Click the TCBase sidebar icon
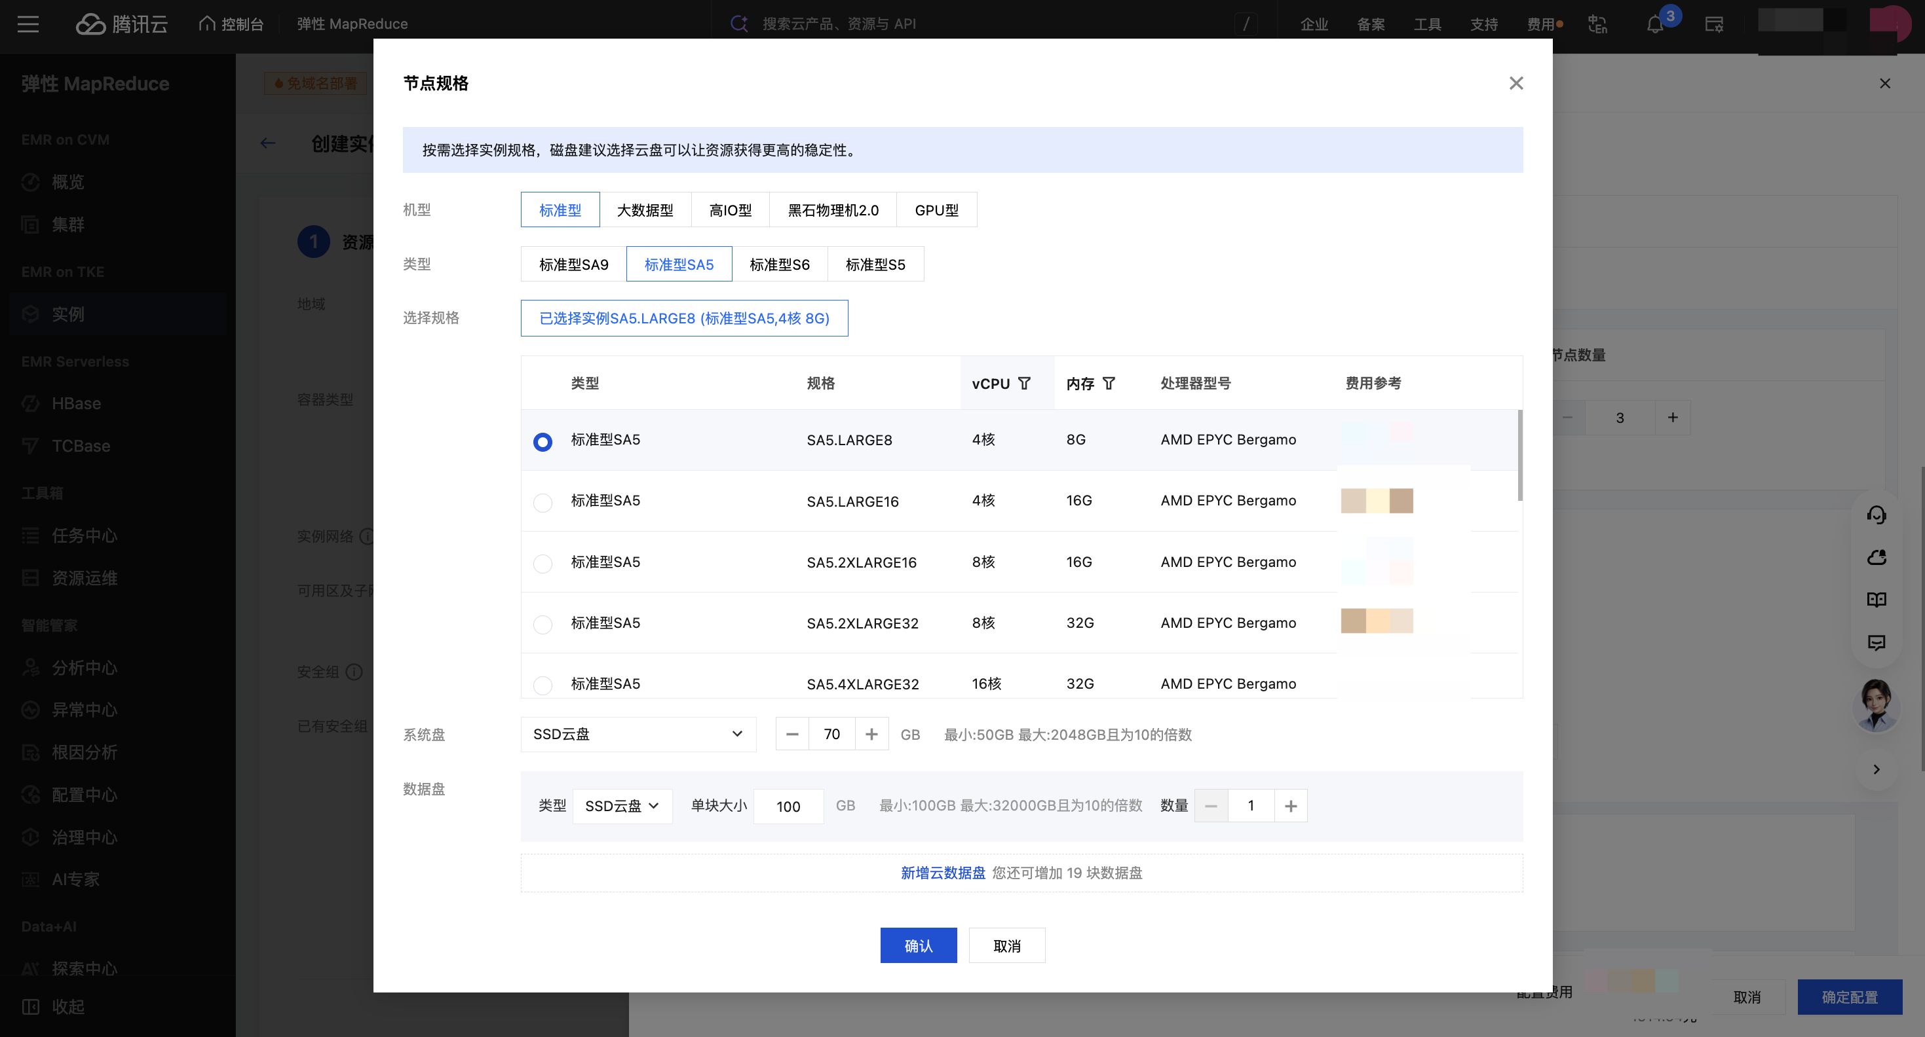Viewport: 1925px width, 1037px height. coord(31,446)
